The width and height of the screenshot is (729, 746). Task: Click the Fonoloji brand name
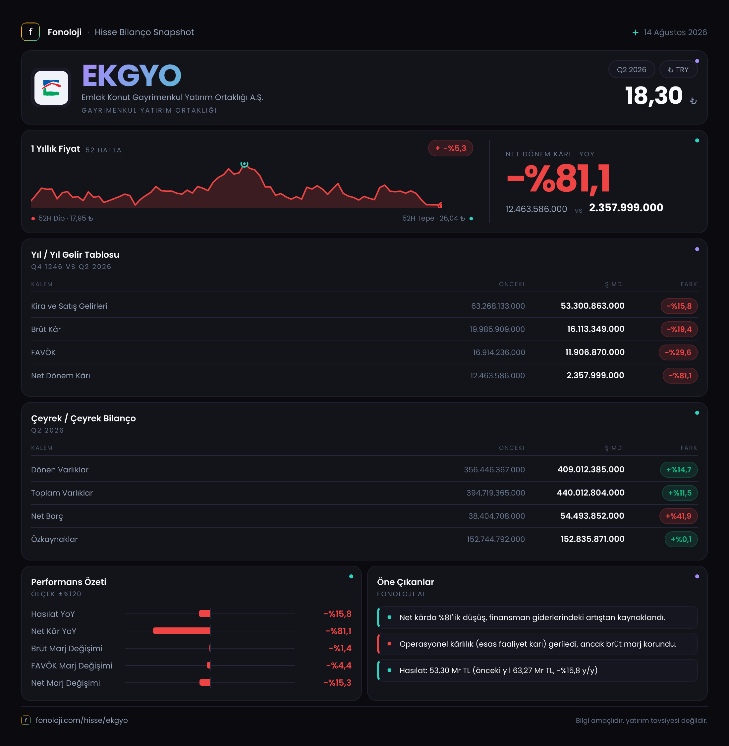(64, 32)
